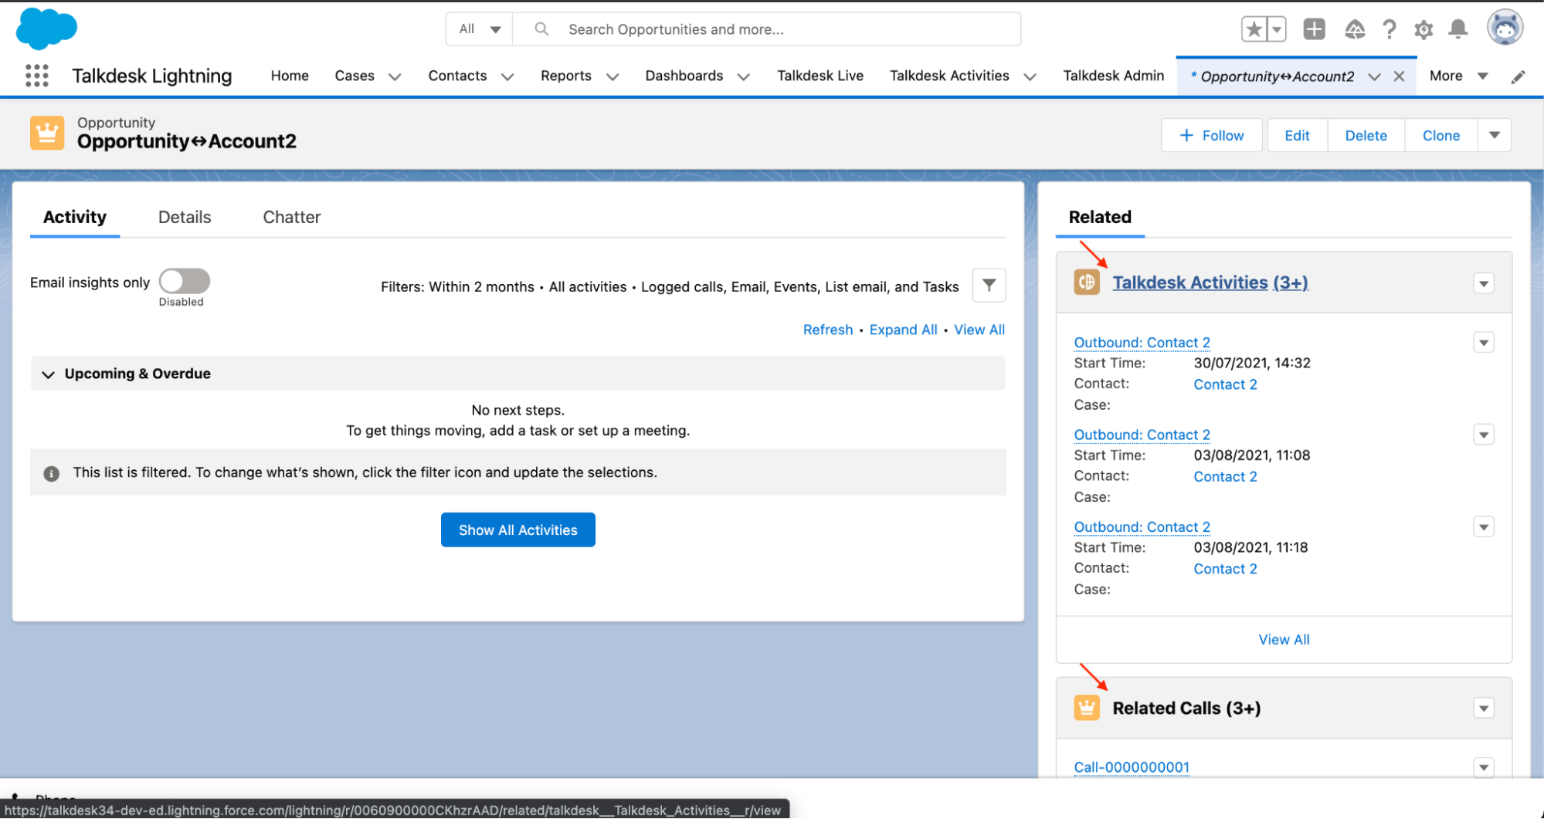Click the Salesforce cloud logo
1544x819 pixels.
coord(46,29)
